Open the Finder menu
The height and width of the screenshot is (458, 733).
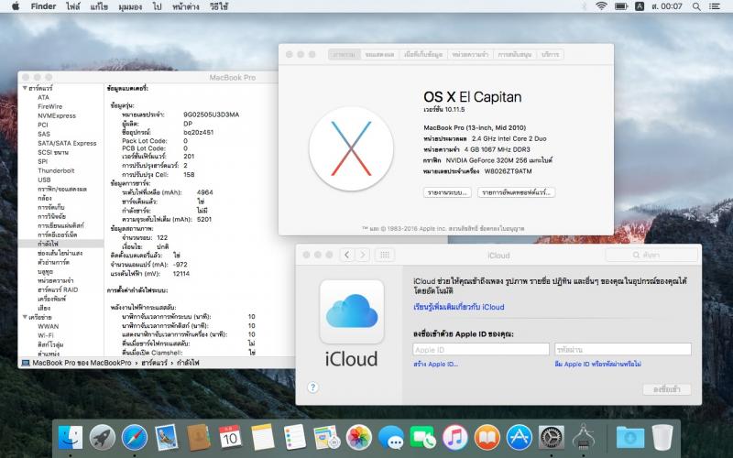(43, 6)
